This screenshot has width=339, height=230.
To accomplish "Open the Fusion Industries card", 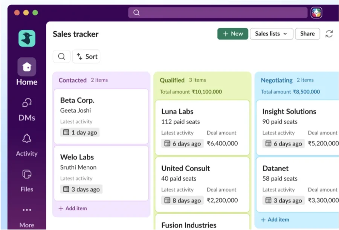I will point(202,222).
